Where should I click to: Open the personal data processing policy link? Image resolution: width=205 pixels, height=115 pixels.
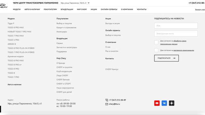click(x=173, y=42)
